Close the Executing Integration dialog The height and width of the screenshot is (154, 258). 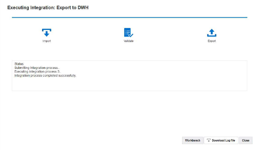point(245,140)
